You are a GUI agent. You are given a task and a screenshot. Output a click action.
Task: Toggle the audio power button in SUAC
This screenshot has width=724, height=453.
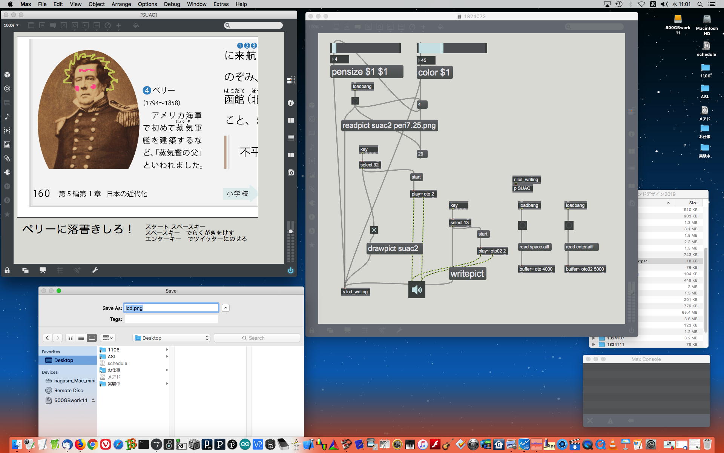pos(290,270)
